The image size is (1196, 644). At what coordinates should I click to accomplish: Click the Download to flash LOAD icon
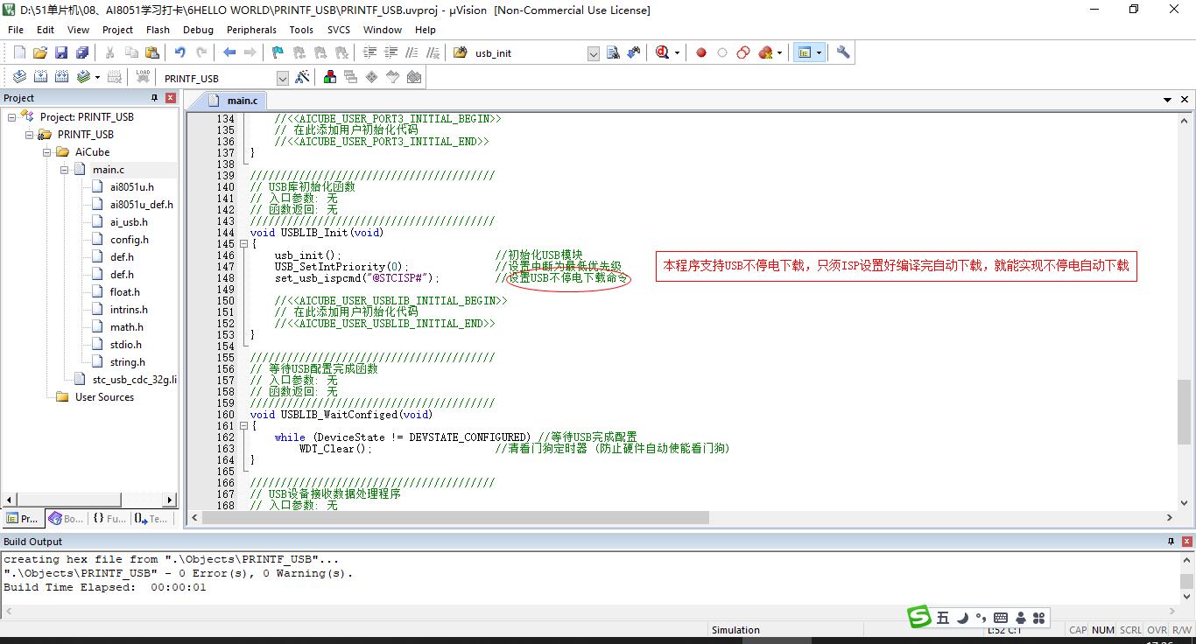coord(143,78)
